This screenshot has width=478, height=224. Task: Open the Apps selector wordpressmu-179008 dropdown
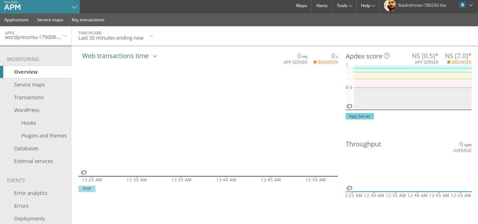(35, 35)
